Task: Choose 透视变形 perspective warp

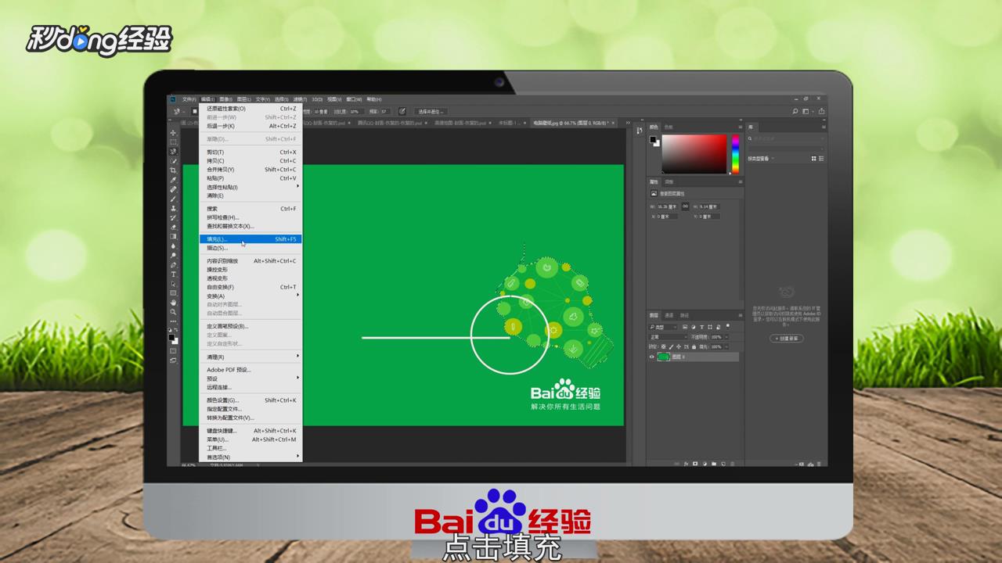Action: pyautogui.click(x=250, y=278)
